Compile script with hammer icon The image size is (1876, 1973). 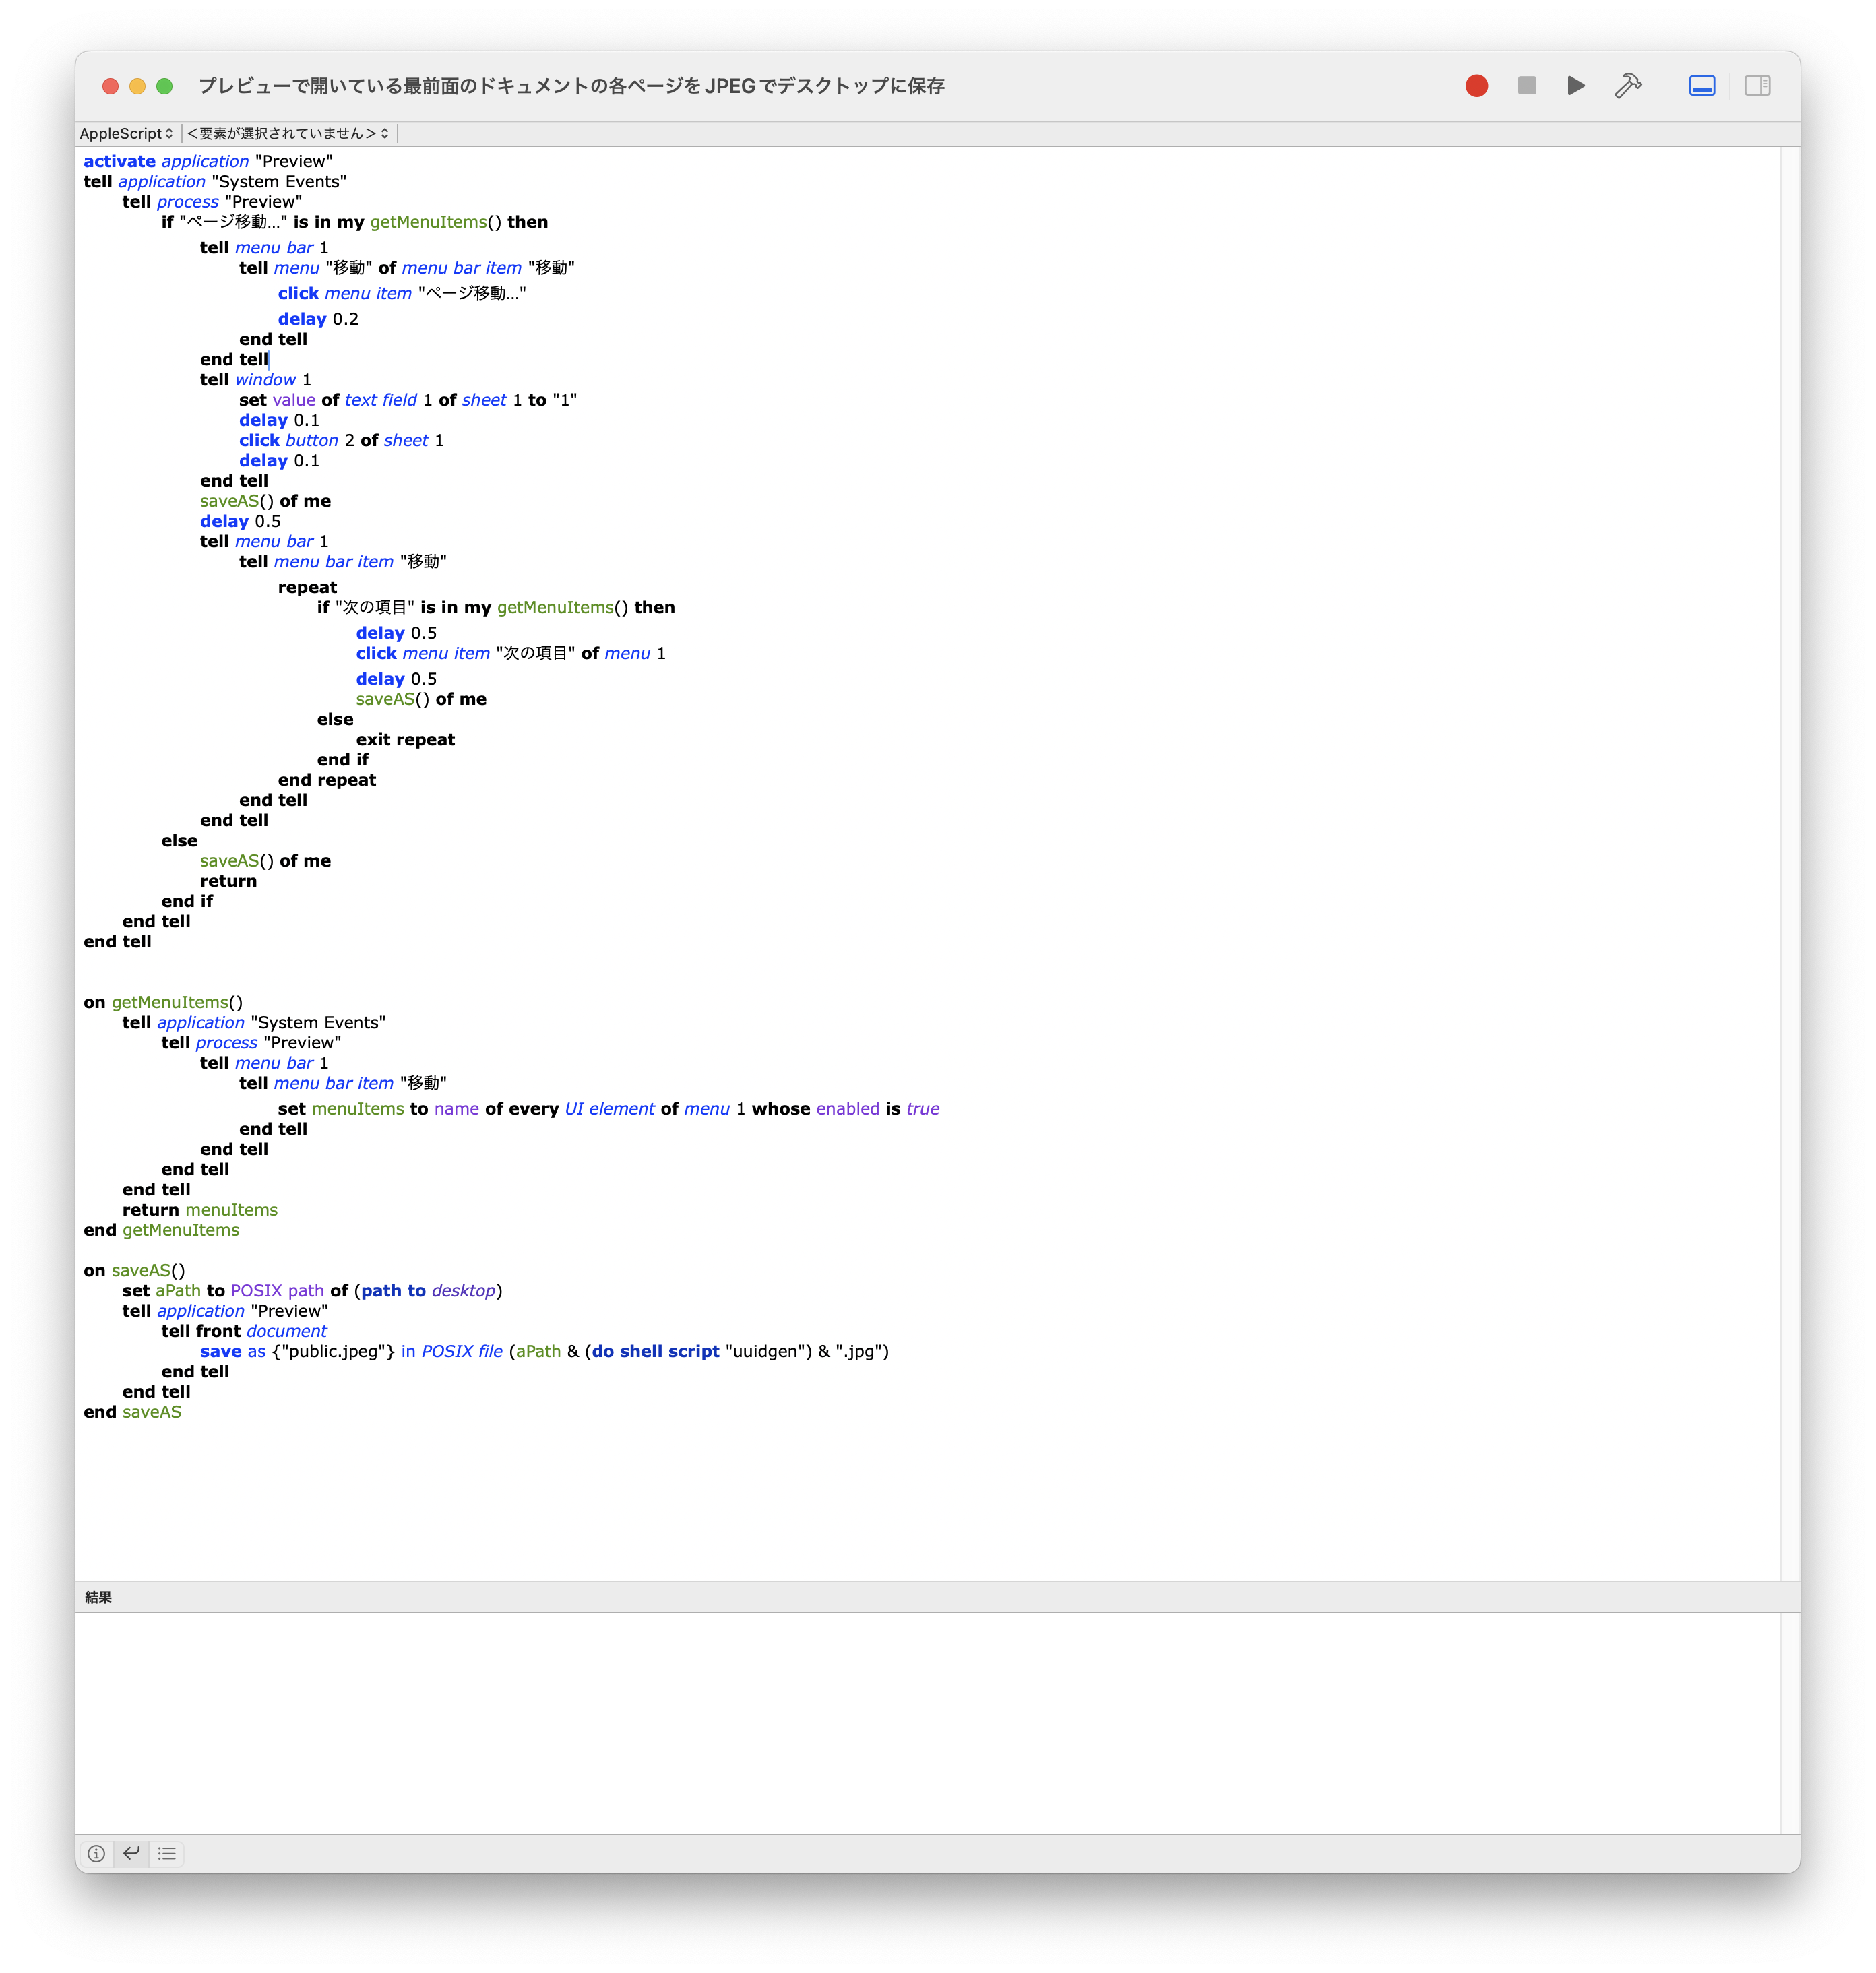pos(1628,86)
